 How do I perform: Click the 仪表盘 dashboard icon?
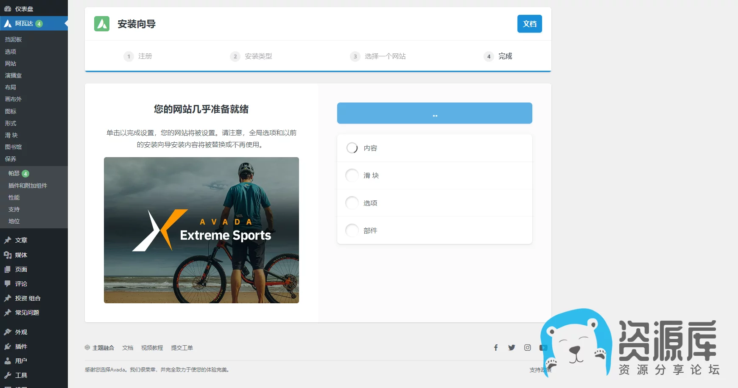(x=8, y=9)
